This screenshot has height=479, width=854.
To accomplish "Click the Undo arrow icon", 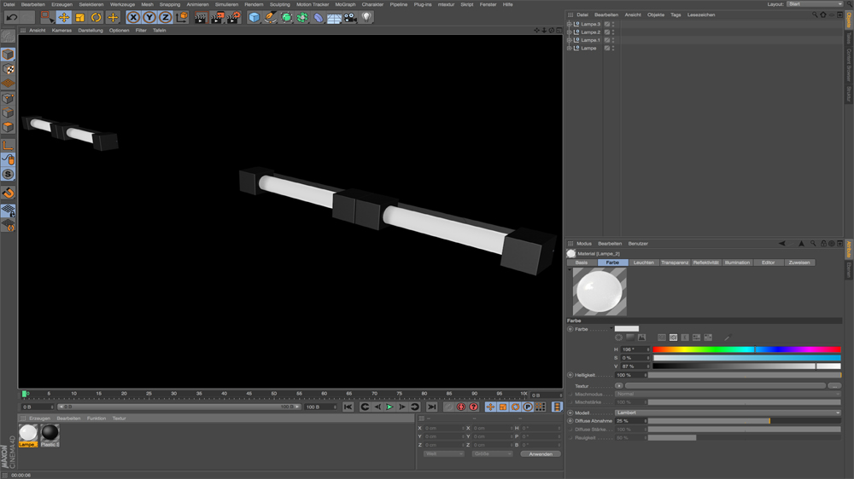I will (11, 17).
